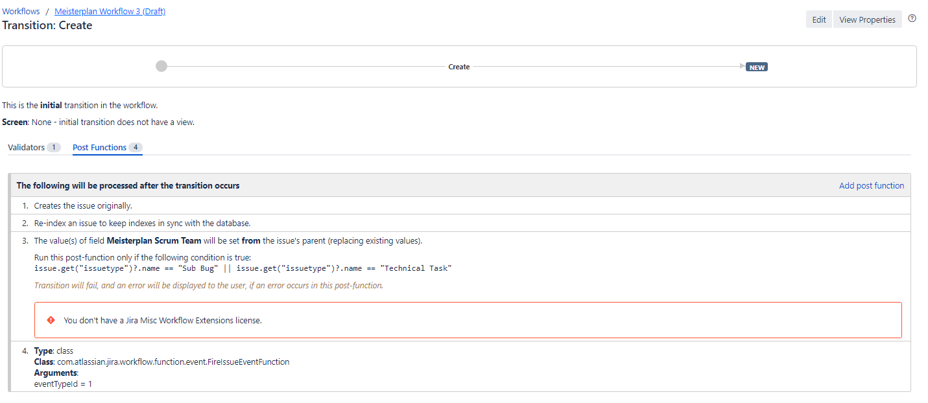Screen dimensions: 928x403
Task: Switch to the Validators tab
Action: 27,147
